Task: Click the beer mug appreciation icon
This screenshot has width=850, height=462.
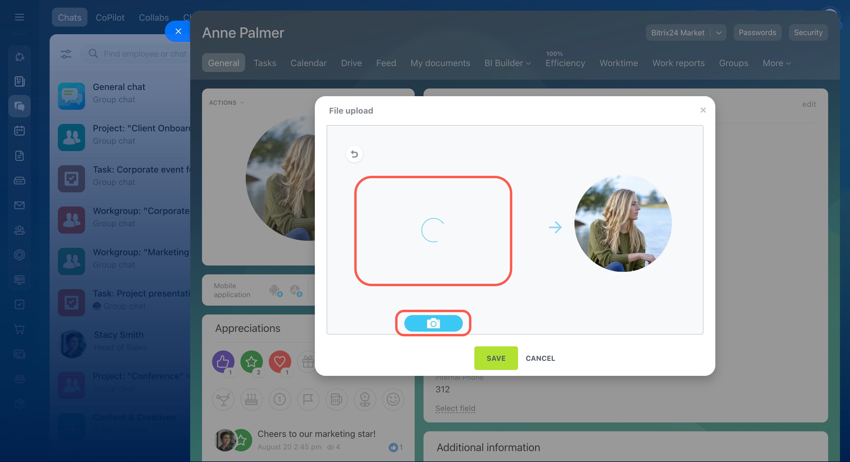Action: coord(337,399)
